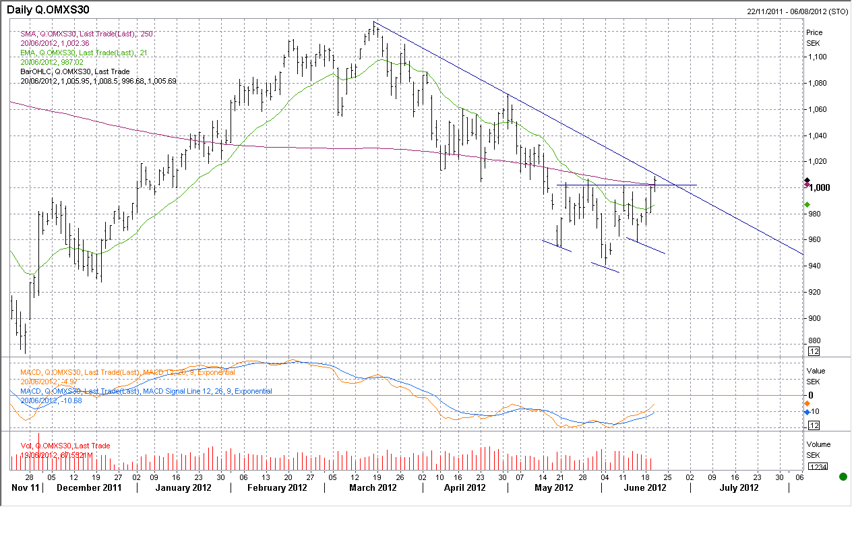Toggle the volume pane '1234' scale box
854x538 pixels.
click(818, 467)
